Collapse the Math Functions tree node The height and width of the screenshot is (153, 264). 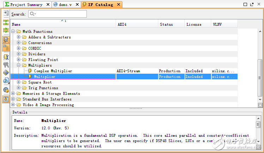(13, 31)
